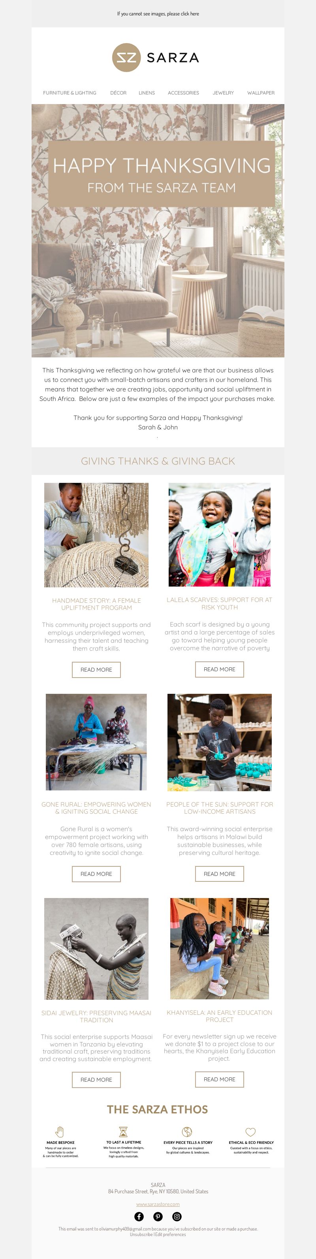
Task: Open the Linens navigation link
Action: click(x=147, y=93)
